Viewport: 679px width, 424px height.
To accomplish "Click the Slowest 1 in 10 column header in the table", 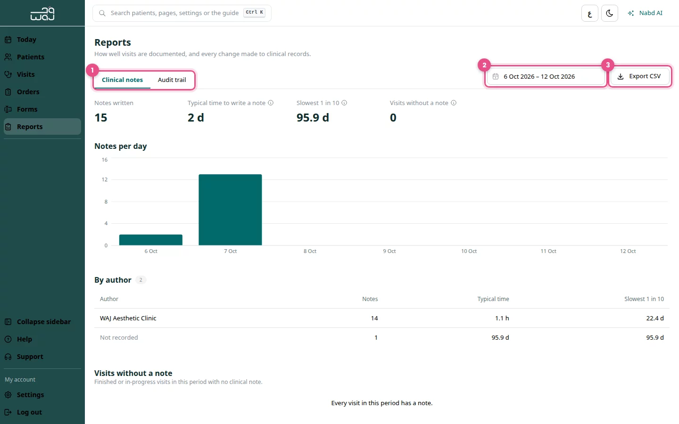I will click(x=644, y=299).
